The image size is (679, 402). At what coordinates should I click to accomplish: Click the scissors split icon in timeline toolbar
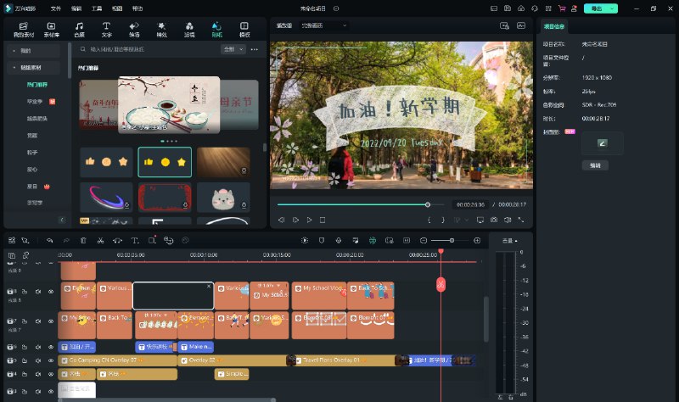100,241
